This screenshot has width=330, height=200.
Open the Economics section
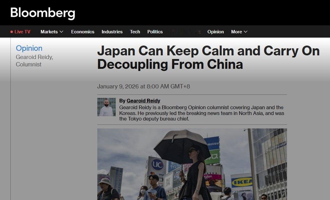pyautogui.click(x=83, y=31)
